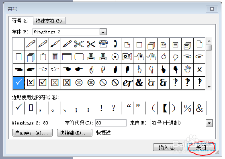Select the ballpoint pen symbol beside the blank cell
This screenshot has height=159, width=225.
[x=31, y=44]
